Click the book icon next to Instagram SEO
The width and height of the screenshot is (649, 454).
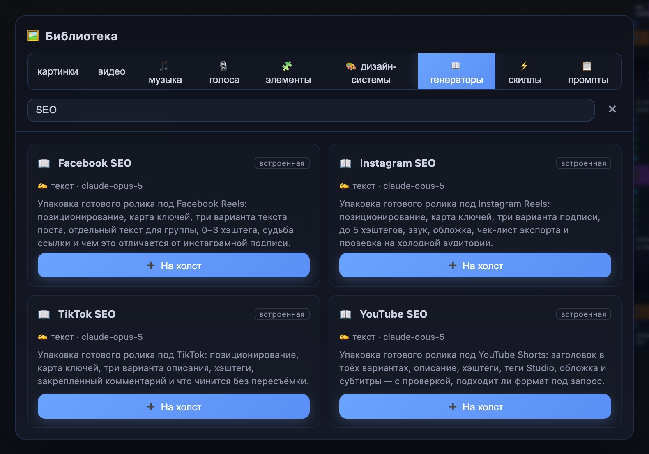[x=345, y=163]
